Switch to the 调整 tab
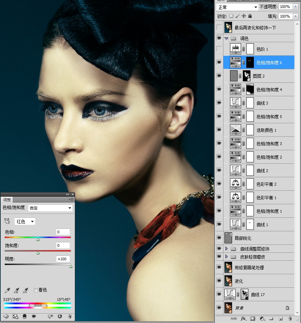Screen dimensions: 301x323 7,200
